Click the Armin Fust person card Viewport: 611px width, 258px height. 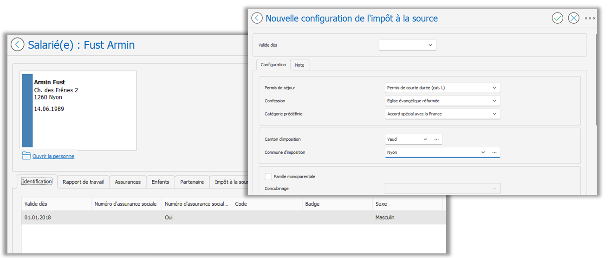pyautogui.click(x=78, y=111)
